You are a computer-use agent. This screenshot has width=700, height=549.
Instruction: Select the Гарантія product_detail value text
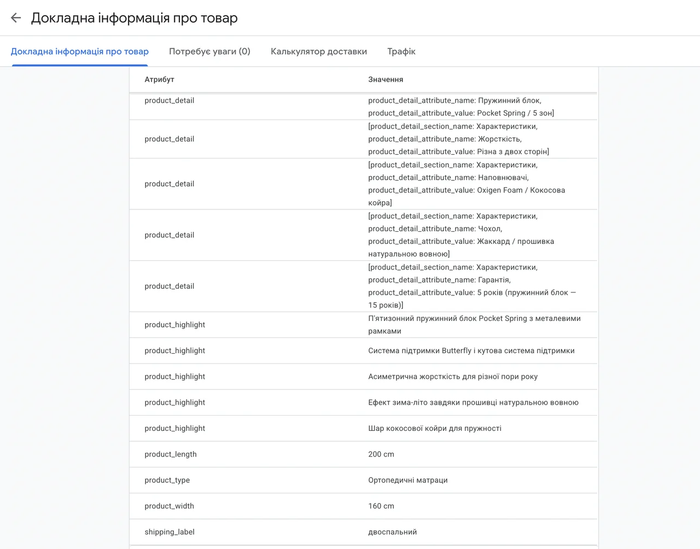click(472, 286)
